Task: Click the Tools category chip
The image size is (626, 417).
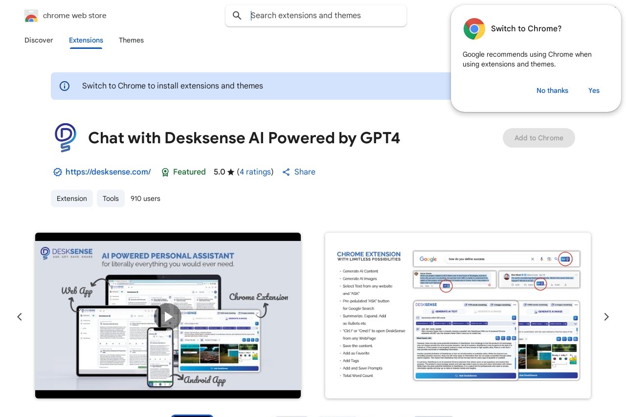Action: click(111, 198)
